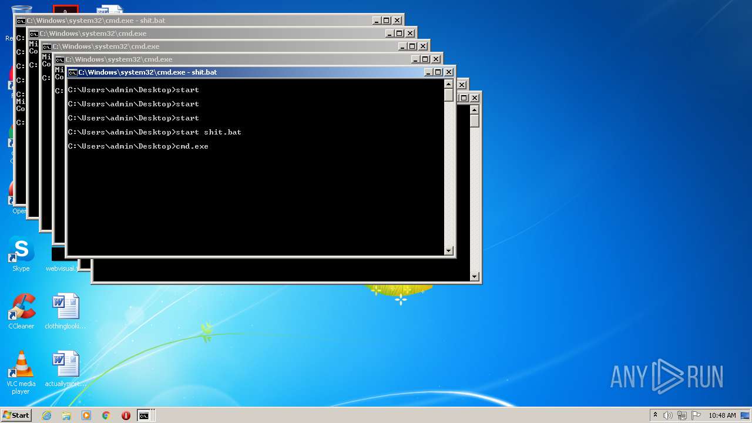The height and width of the screenshot is (423, 752).
Task: Open the CCleaner desktop shortcut
Action: (x=21, y=311)
